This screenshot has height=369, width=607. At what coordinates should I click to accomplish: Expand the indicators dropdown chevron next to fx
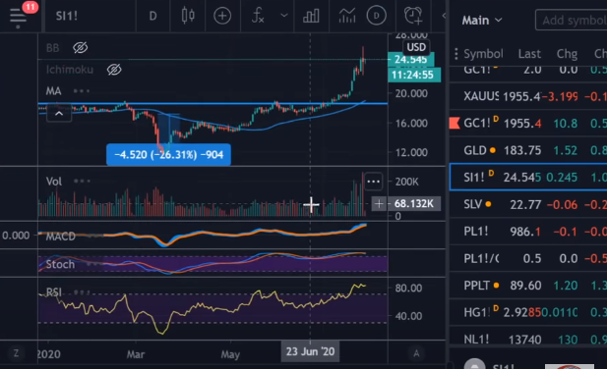[284, 16]
